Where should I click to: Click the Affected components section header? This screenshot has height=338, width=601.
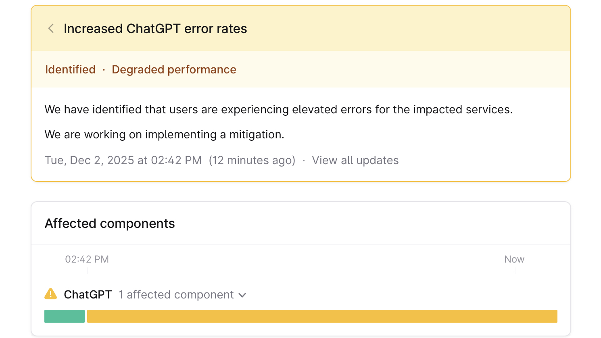[x=109, y=223]
